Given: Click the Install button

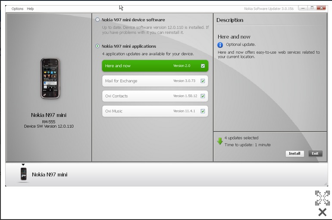Looking at the screenshot, I should 294,153.
